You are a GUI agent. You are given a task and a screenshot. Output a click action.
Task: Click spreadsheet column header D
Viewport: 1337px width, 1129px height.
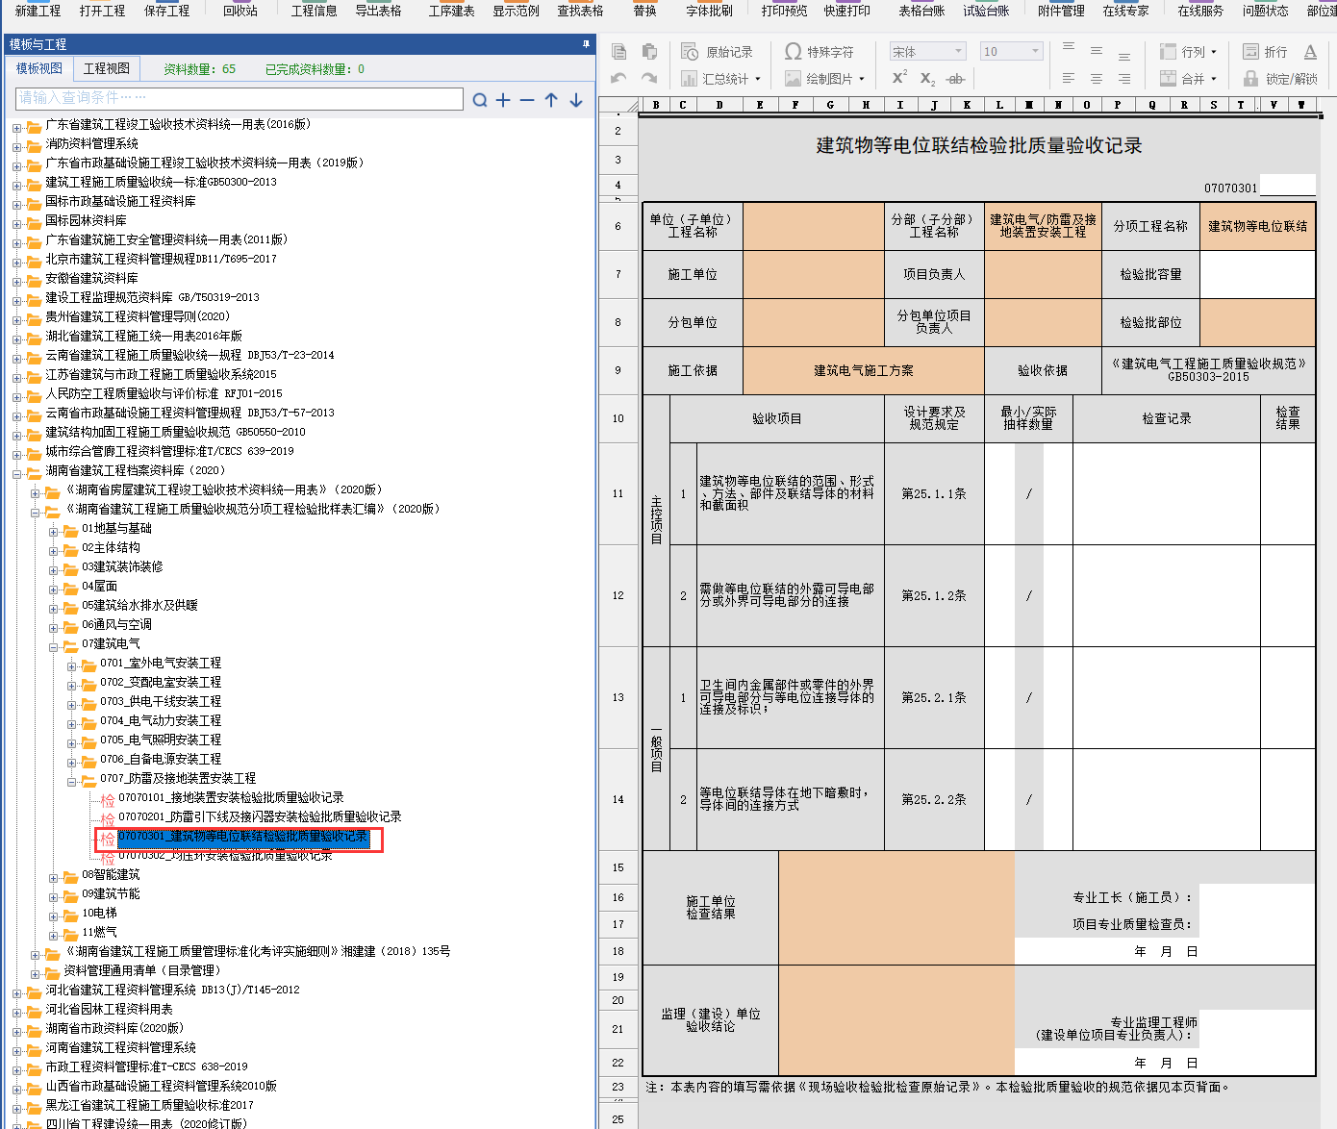pyautogui.click(x=719, y=105)
